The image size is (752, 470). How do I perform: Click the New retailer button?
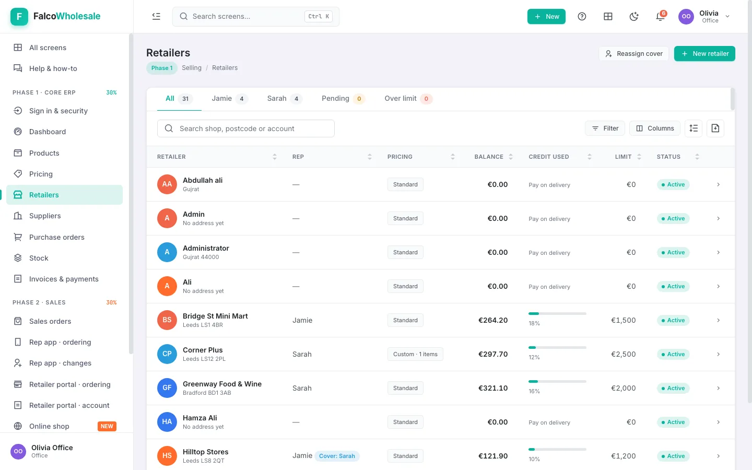pyautogui.click(x=704, y=54)
